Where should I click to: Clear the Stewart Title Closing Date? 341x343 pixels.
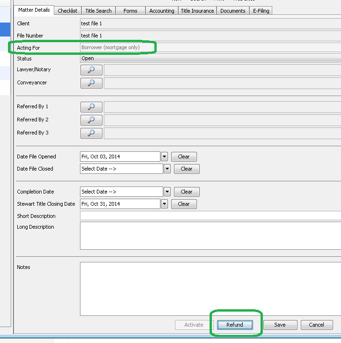coord(184,204)
